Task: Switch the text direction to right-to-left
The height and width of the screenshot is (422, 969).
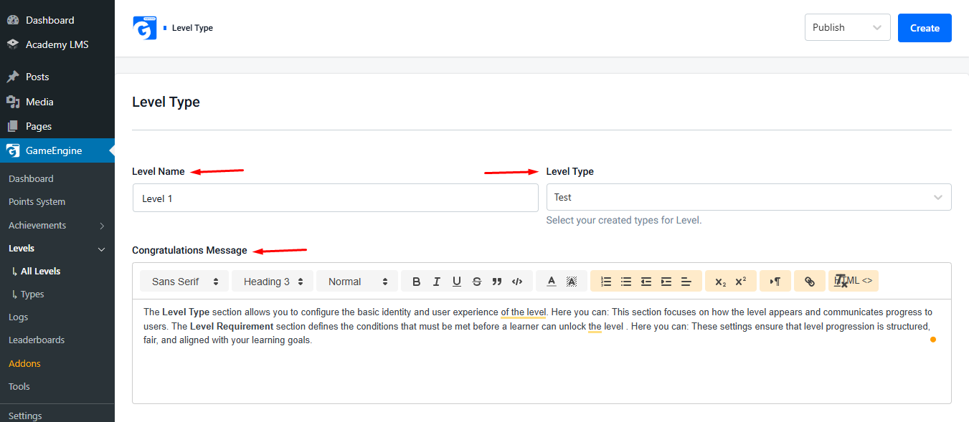Action: point(775,282)
